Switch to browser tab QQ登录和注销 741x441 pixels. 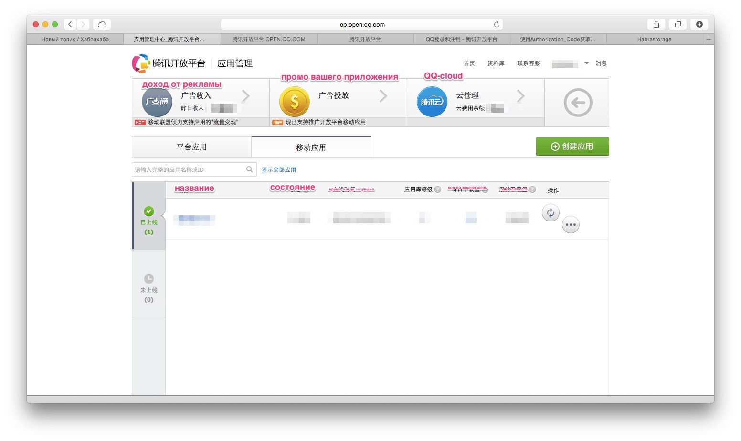(x=462, y=39)
